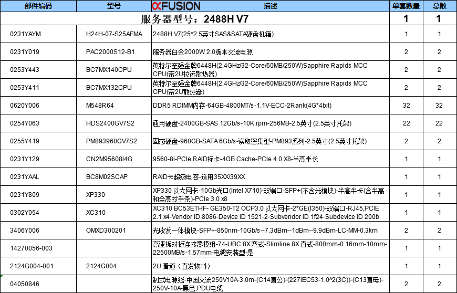The height and width of the screenshot is (293, 457).
Task: Click the total 22 for the SAS hard disk
Action: pyautogui.click(x=439, y=123)
